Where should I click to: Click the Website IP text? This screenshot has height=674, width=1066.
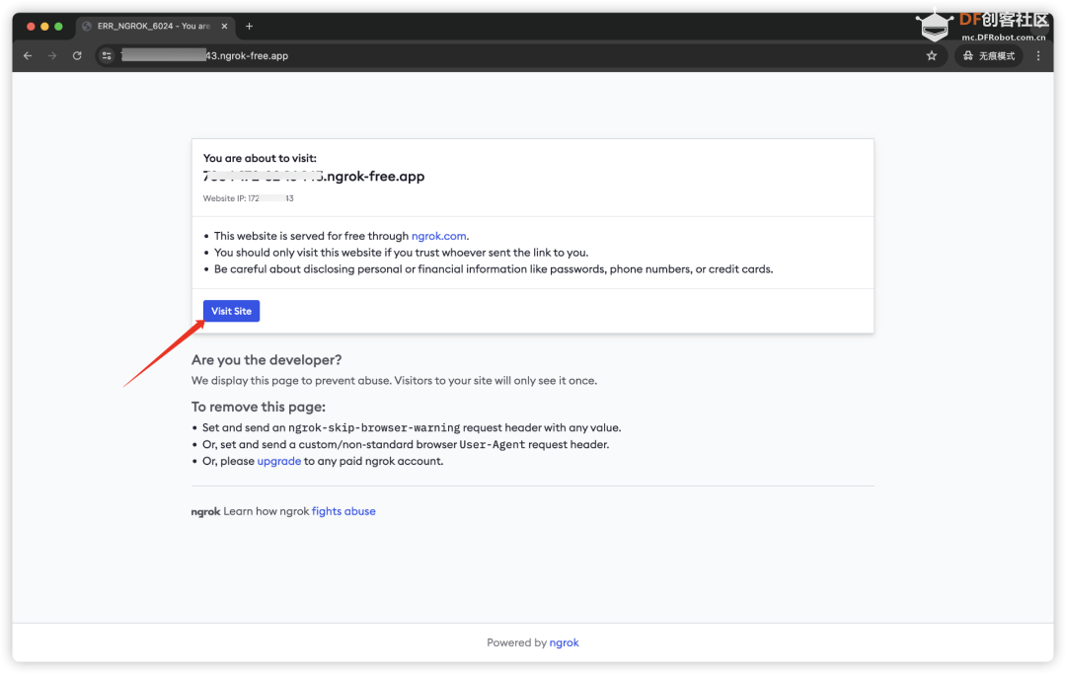tap(248, 198)
